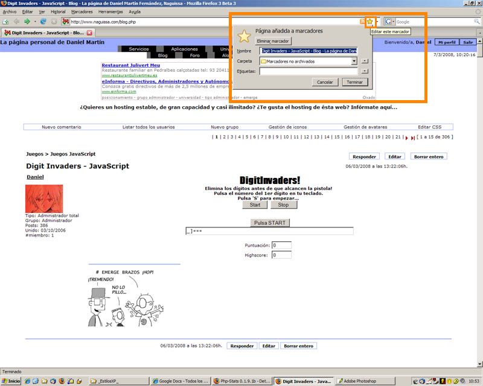Click the Eliminar marcador button

pyautogui.click(x=273, y=41)
